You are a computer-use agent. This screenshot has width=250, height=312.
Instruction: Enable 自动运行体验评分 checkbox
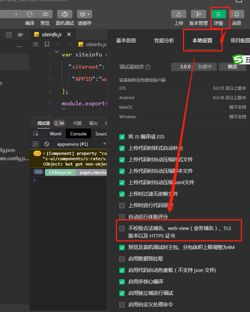(x=122, y=217)
